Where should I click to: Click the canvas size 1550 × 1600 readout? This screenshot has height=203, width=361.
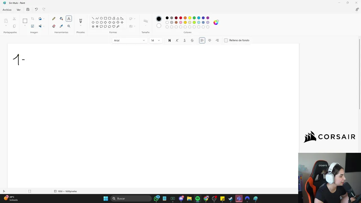tap(65, 191)
